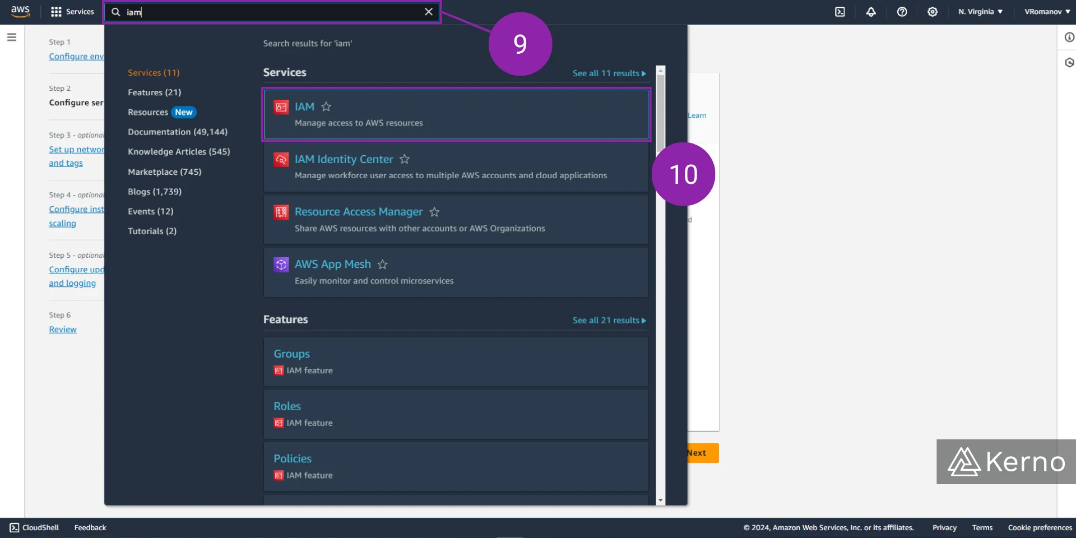This screenshot has height=538, width=1076.
Task: Favorite Resource Access Manager with star
Action: point(434,212)
